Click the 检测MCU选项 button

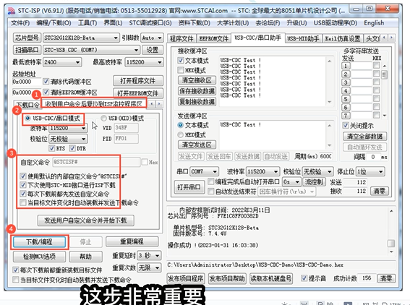[x=39, y=257]
